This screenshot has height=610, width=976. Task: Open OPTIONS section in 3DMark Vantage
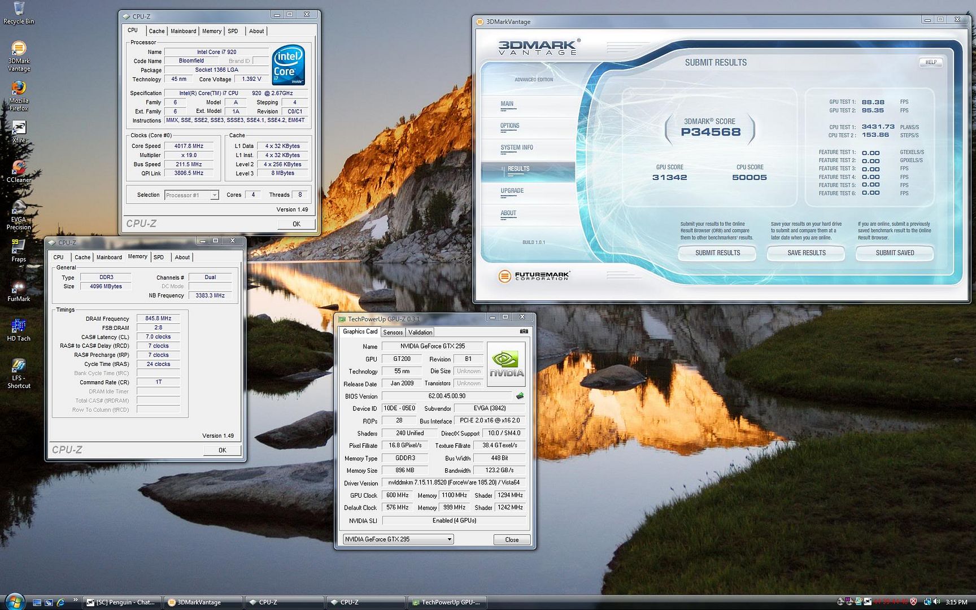click(509, 126)
